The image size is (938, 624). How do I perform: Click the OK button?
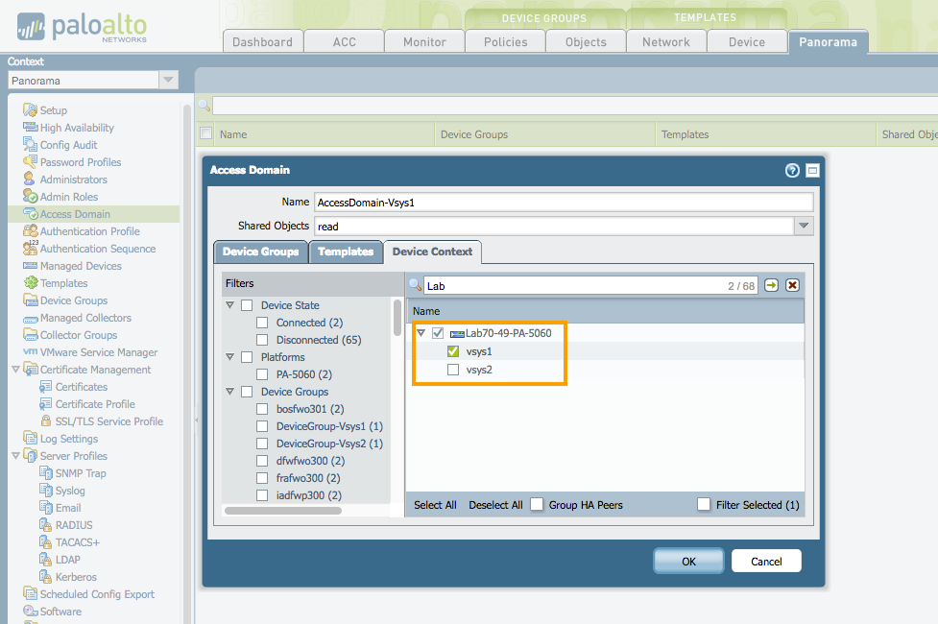[x=687, y=561]
